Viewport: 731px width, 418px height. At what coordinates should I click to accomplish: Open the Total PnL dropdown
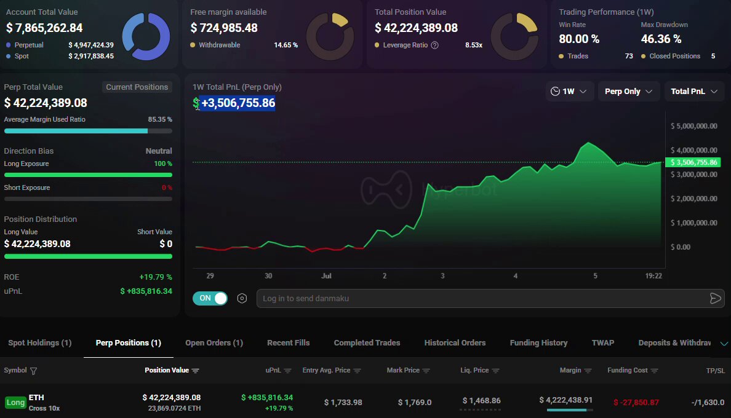coord(694,91)
